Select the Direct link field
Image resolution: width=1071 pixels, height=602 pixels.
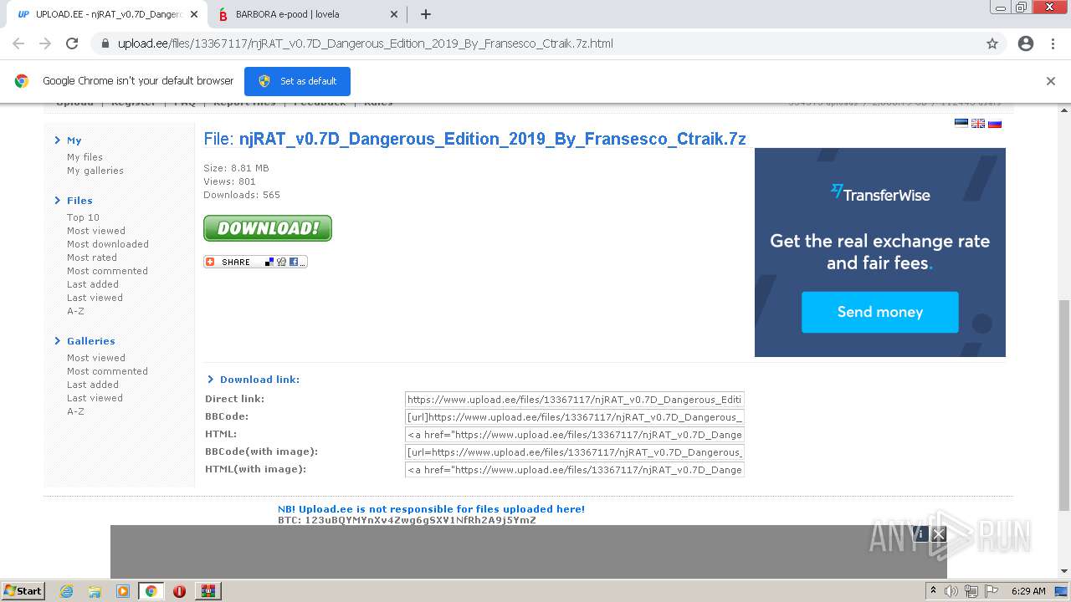[x=575, y=400]
